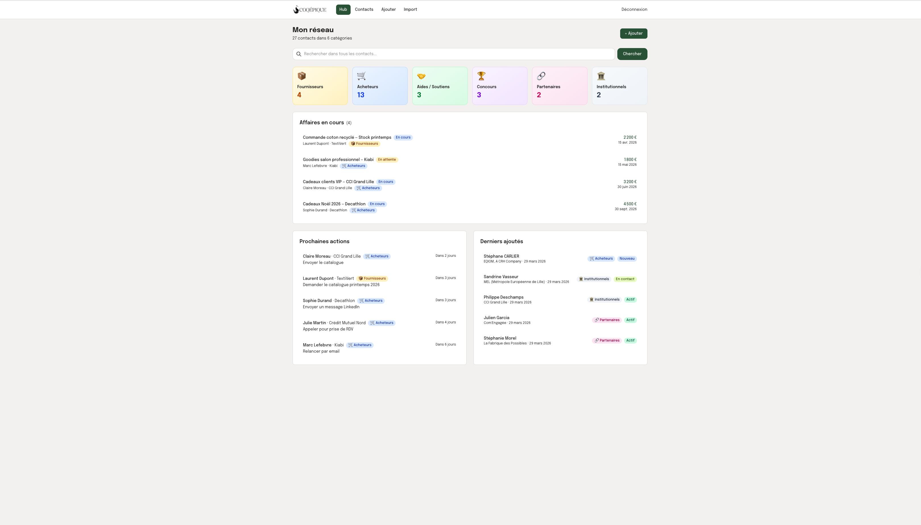This screenshot has width=921, height=525.
Task: Open the Contacts menu item
Action: [x=364, y=10]
